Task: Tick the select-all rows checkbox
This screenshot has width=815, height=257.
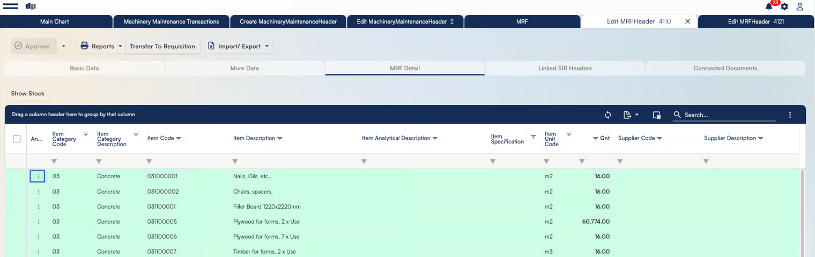Action: (17, 139)
